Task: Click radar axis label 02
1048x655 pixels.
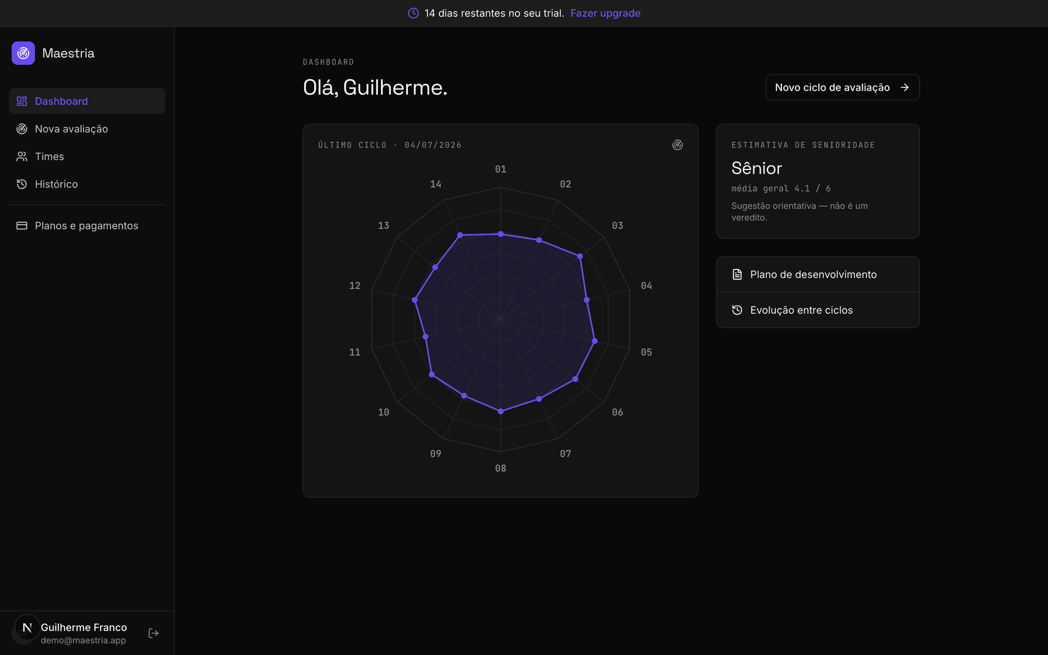Action: click(x=565, y=184)
